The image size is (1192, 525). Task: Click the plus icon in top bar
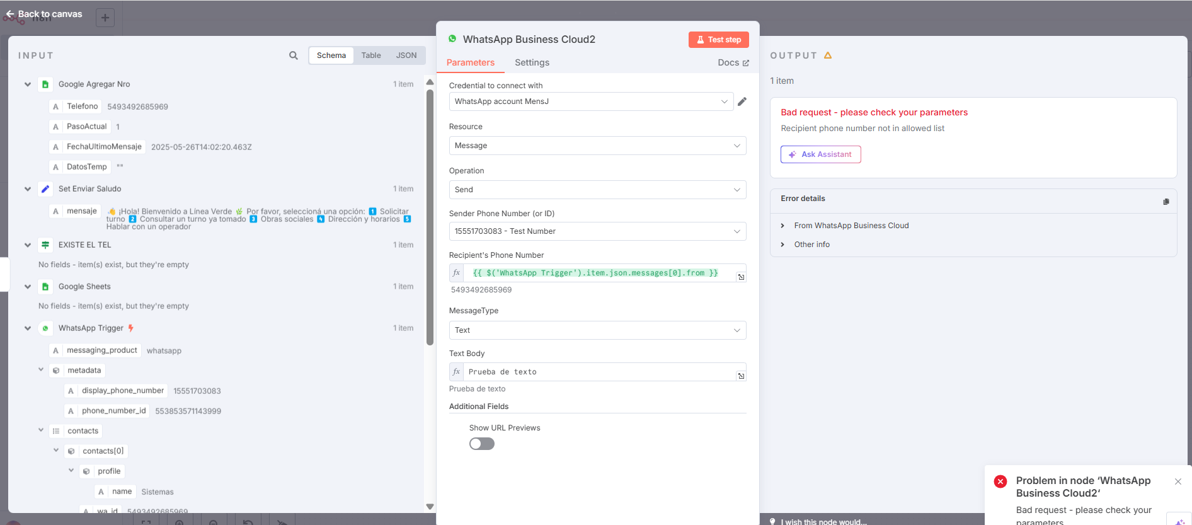(105, 18)
